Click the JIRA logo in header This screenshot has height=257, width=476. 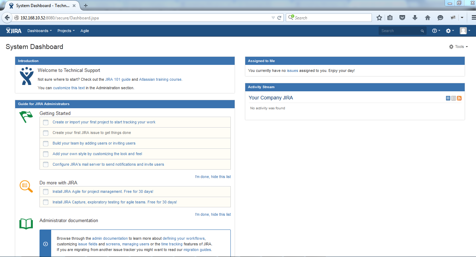pyautogui.click(x=14, y=31)
